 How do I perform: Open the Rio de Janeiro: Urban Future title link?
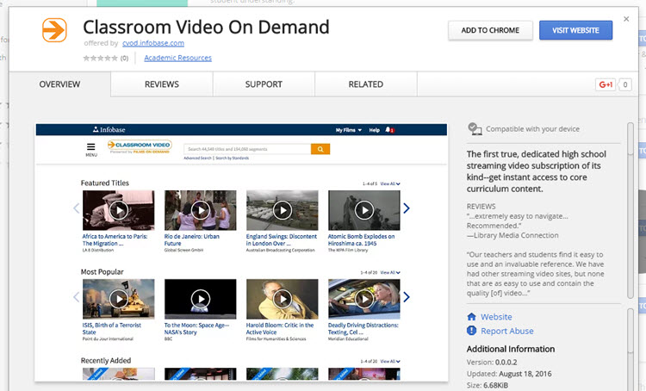(x=191, y=239)
